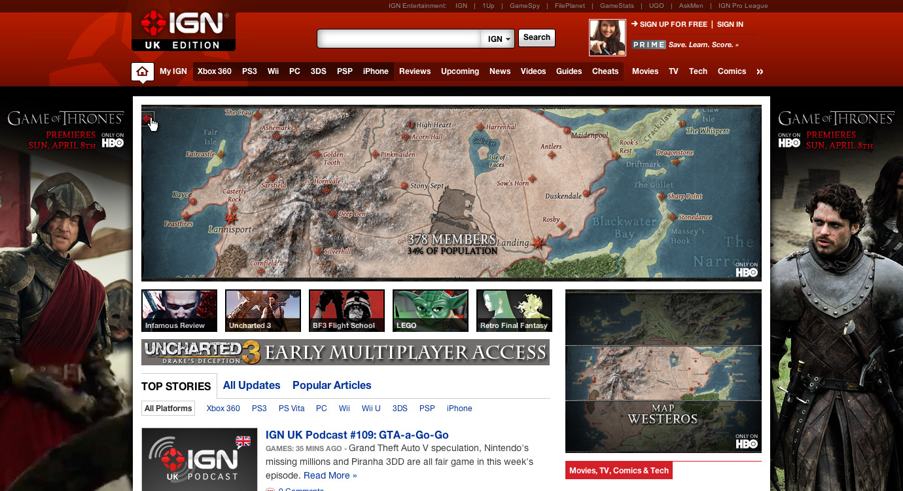Viewport: 903px width, 491px height.
Task: Filter stories by PSP platform
Action: (427, 409)
